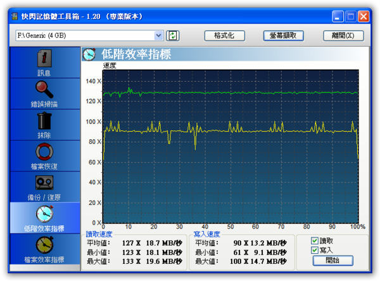Close the window with red X
380x281 pixels.
click(364, 16)
